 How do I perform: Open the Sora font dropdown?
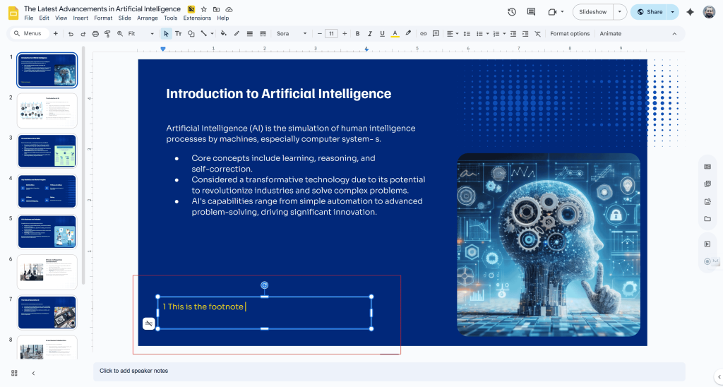click(x=292, y=33)
